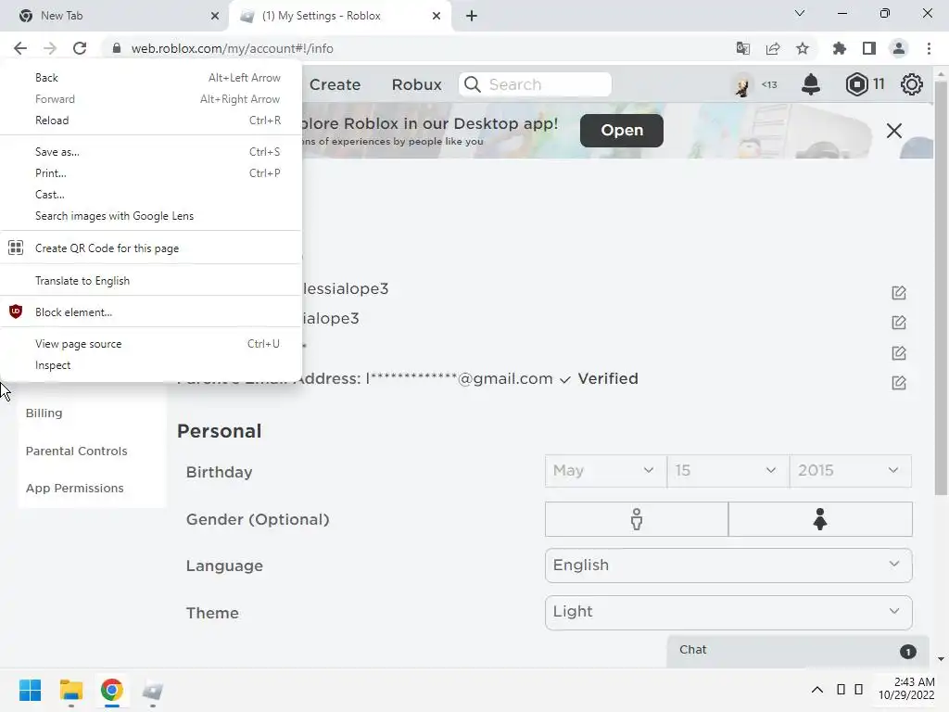Click the share page icon in address bar
The height and width of the screenshot is (712, 949).
[773, 48]
